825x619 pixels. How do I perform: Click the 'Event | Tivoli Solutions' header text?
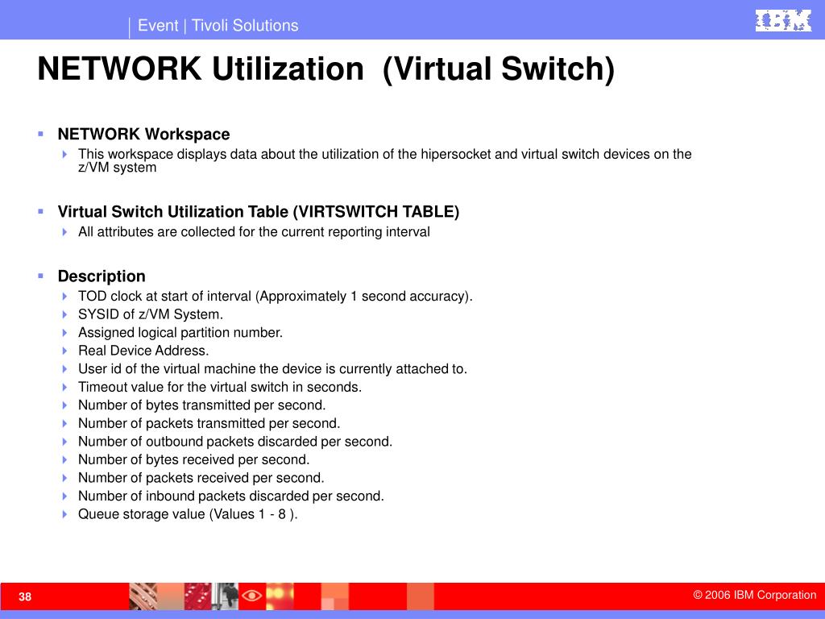(x=218, y=25)
